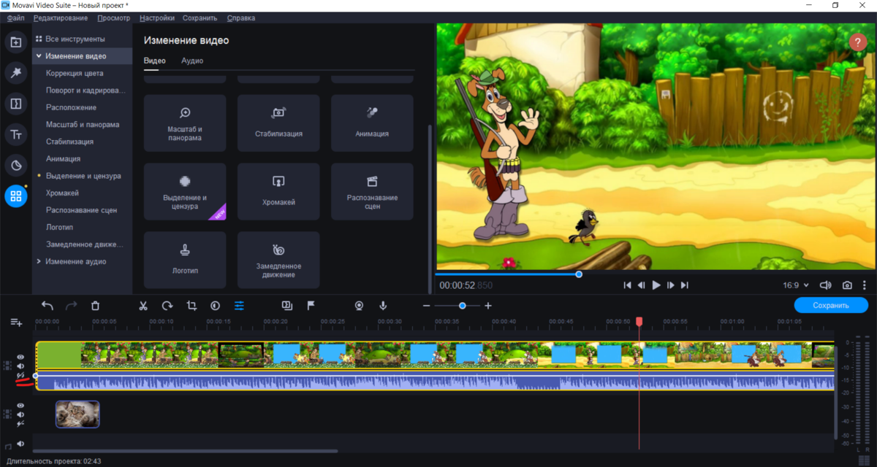Undo the last action

coord(48,306)
